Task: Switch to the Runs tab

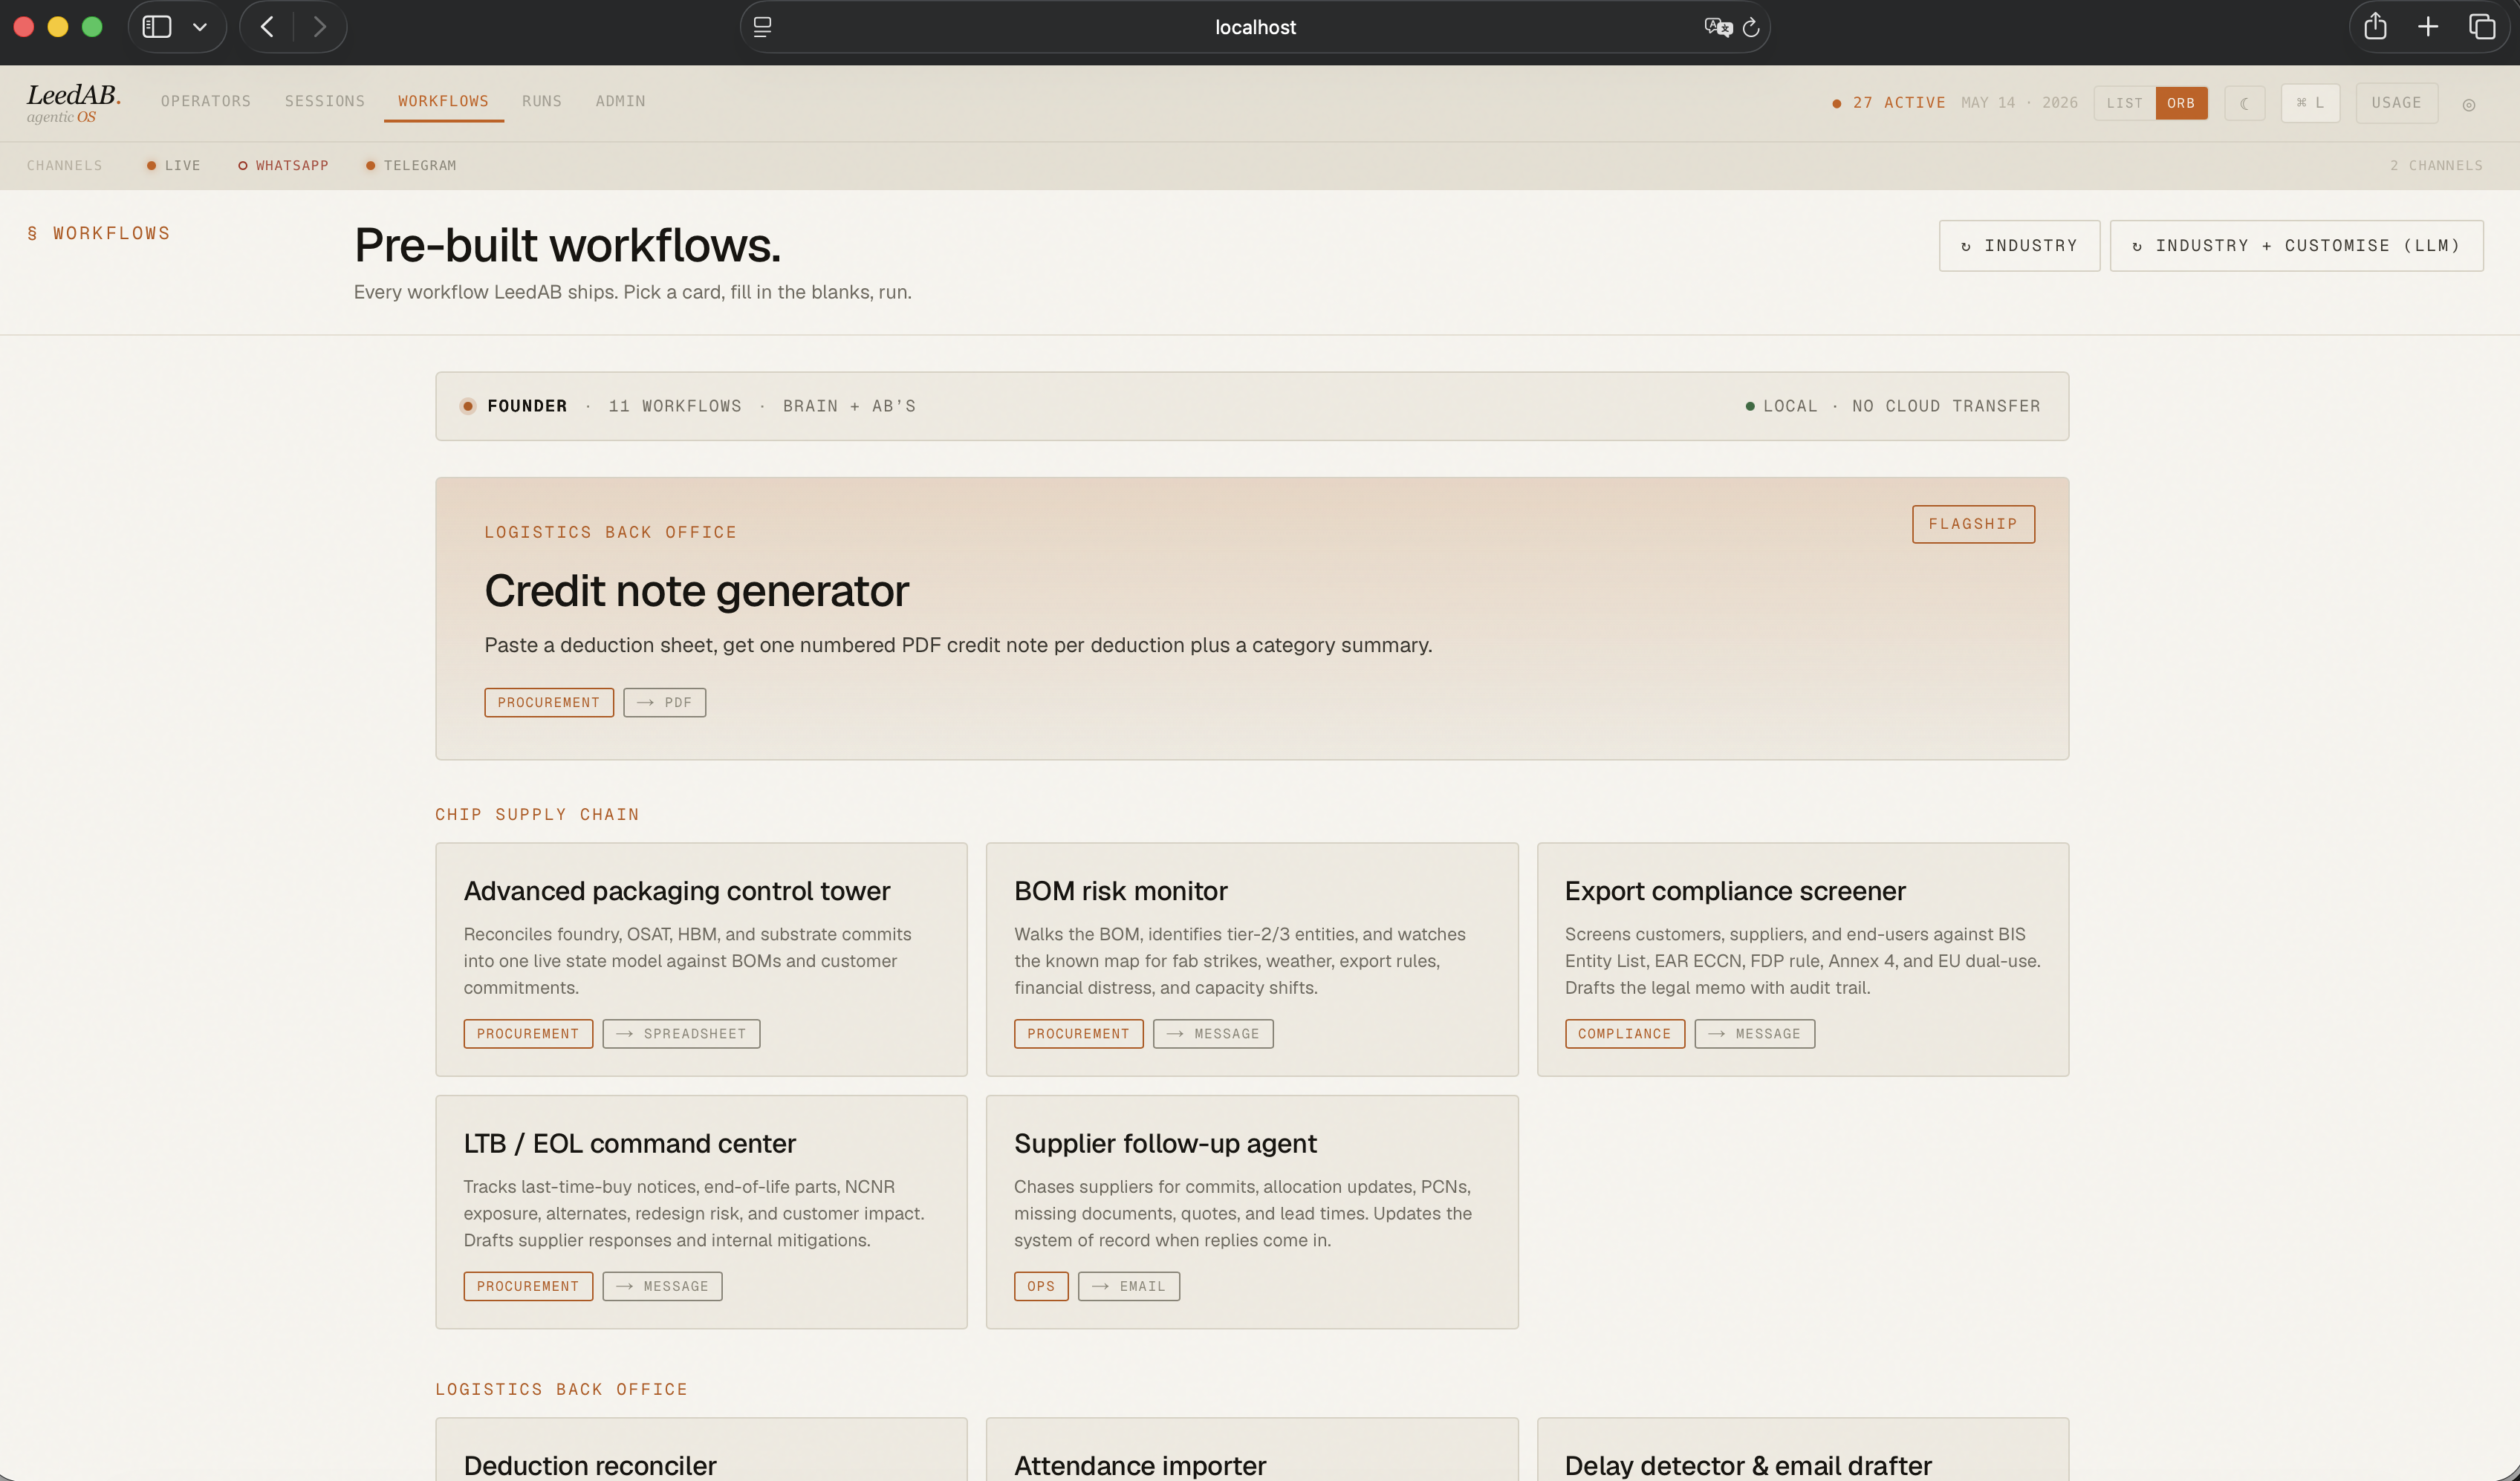Action: [542, 101]
